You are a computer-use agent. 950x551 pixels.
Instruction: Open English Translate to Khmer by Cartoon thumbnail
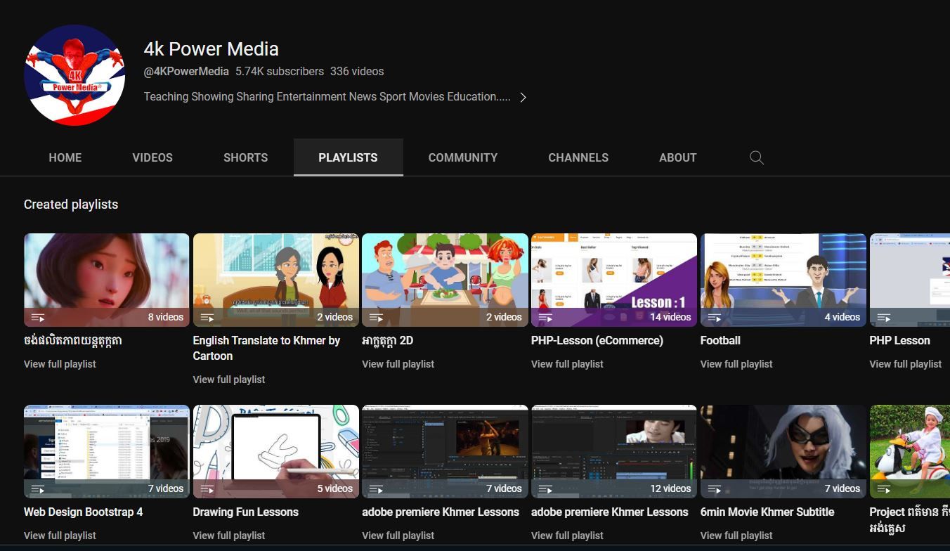[276, 280]
